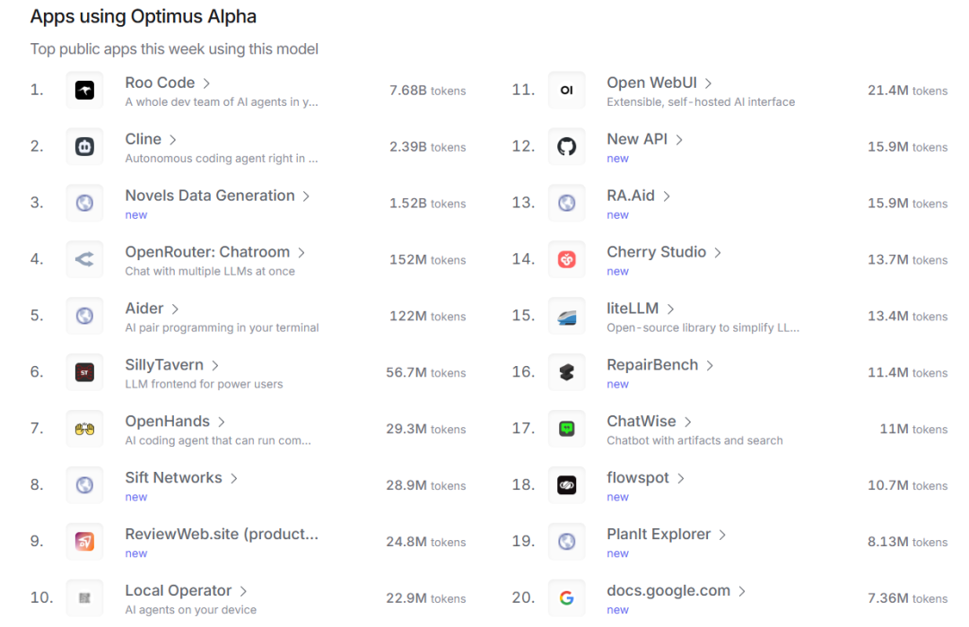
Task: Click the Cline robot icon
Action: 84,147
